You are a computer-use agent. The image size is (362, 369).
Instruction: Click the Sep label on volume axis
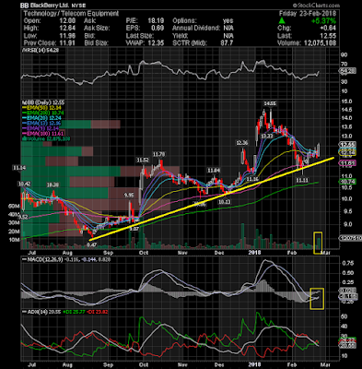108,253
